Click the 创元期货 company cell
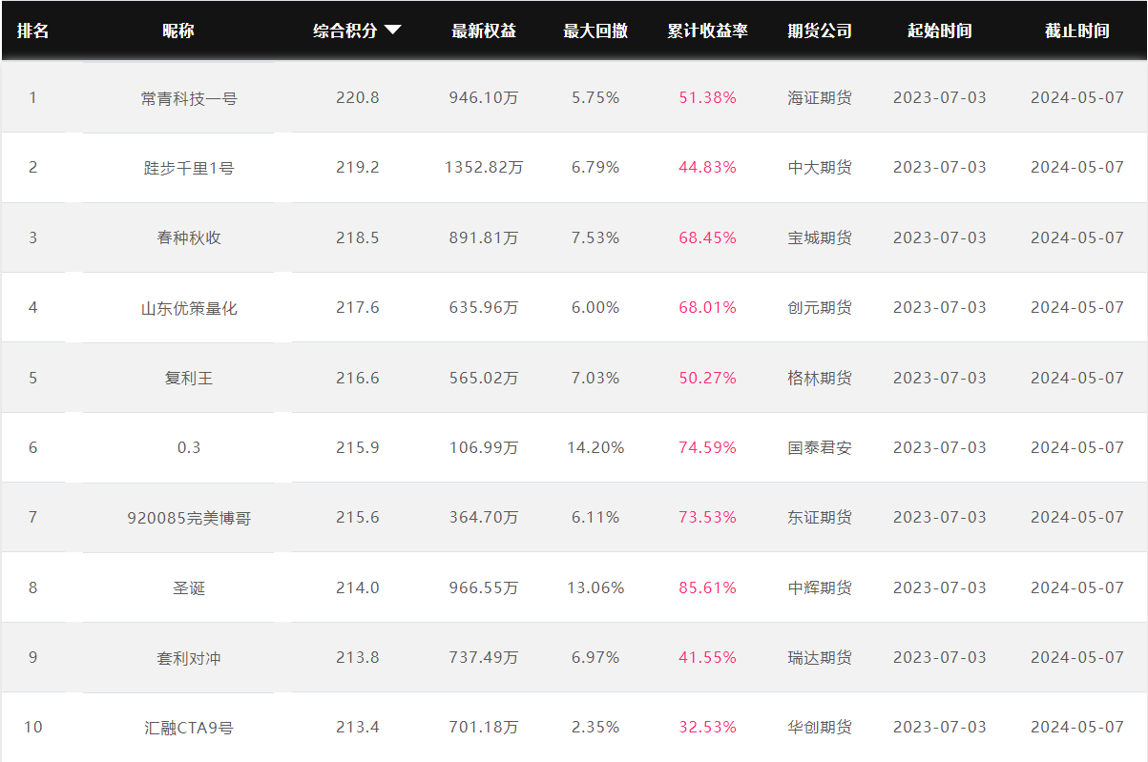1148x762 pixels. [x=820, y=307]
